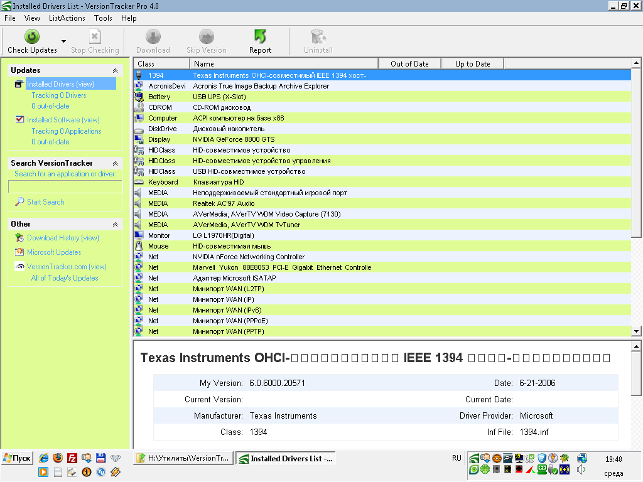Image resolution: width=643 pixels, height=482 pixels.
Task: Open VersionTracker.com (view) link
Action: point(67,266)
